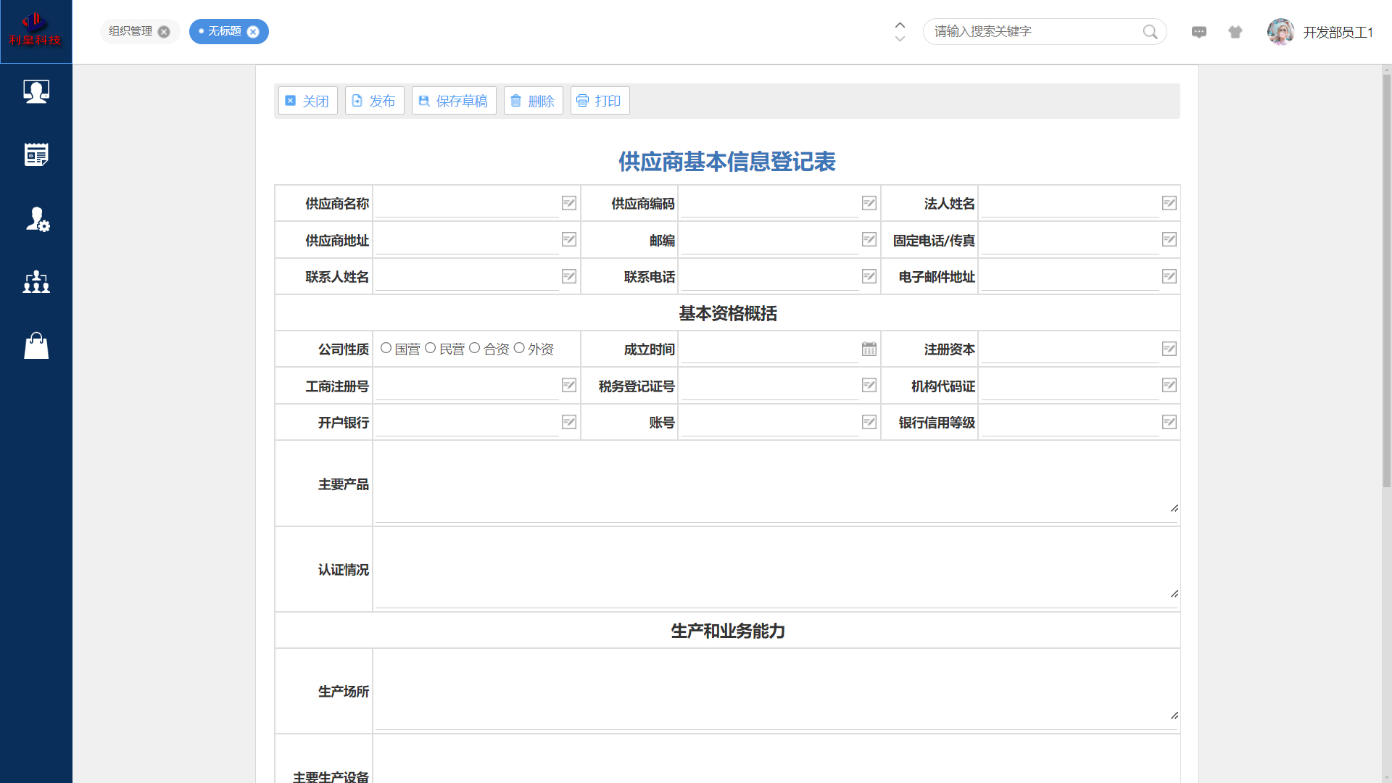Viewport: 1392px width, 783px height.
Task: Click the 删除 delete button
Action: tap(533, 101)
